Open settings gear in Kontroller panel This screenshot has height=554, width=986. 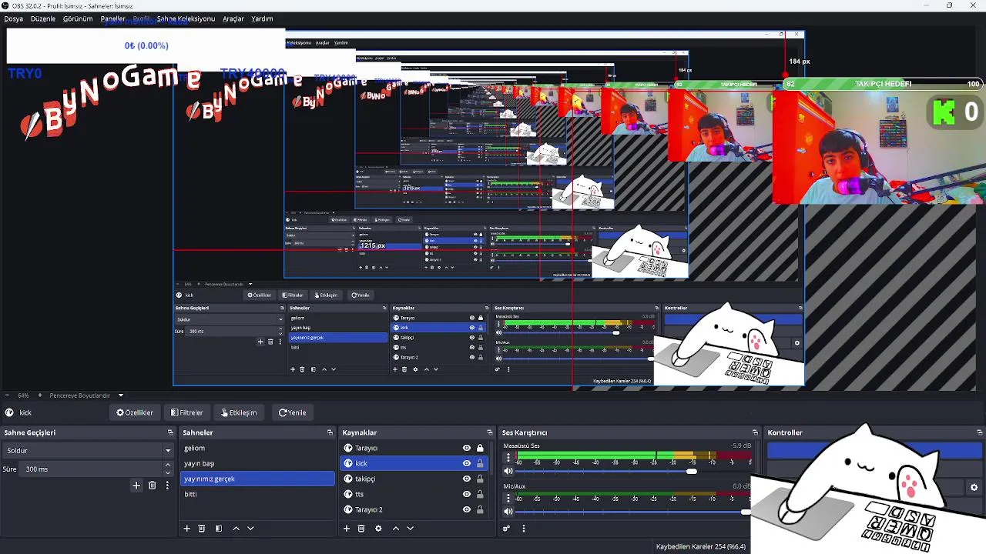click(x=974, y=487)
